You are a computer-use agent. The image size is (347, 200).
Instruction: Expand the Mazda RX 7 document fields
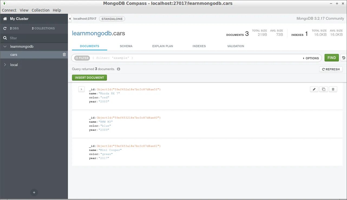pyautogui.click(x=81, y=89)
